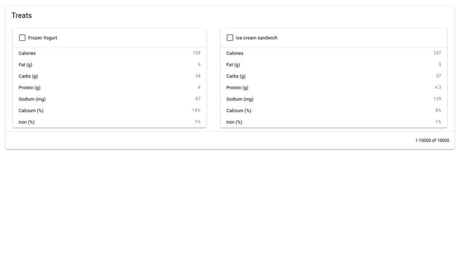Click the 1-10000 of 10000 pagination text
460x258 pixels.
pos(432,140)
